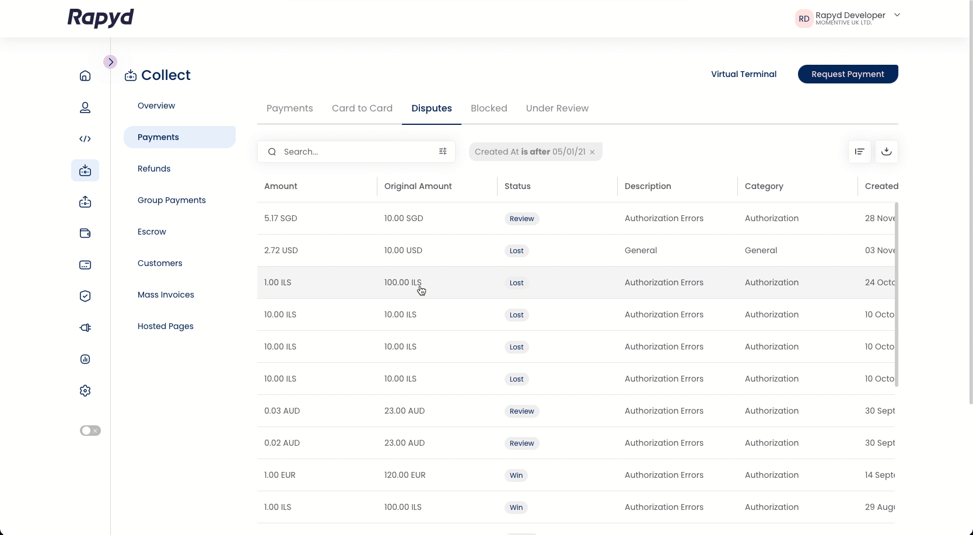Open the Wallet icon in sidebar
Viewport: 973px width, 535px height.
pyautogui.click(x=85, y=233)
